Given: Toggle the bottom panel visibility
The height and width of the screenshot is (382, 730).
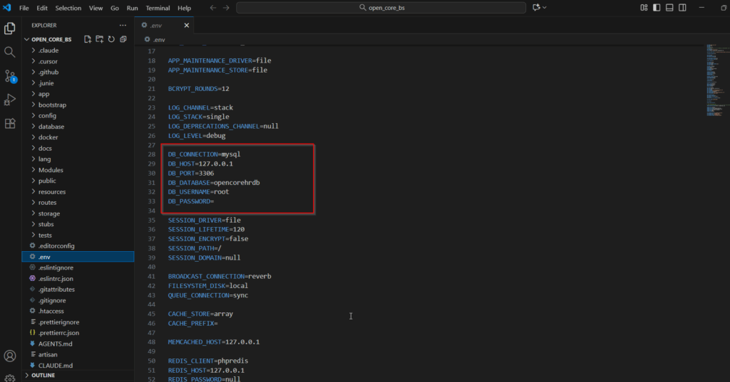Looking at the screenshot, I should click(669, 8).
